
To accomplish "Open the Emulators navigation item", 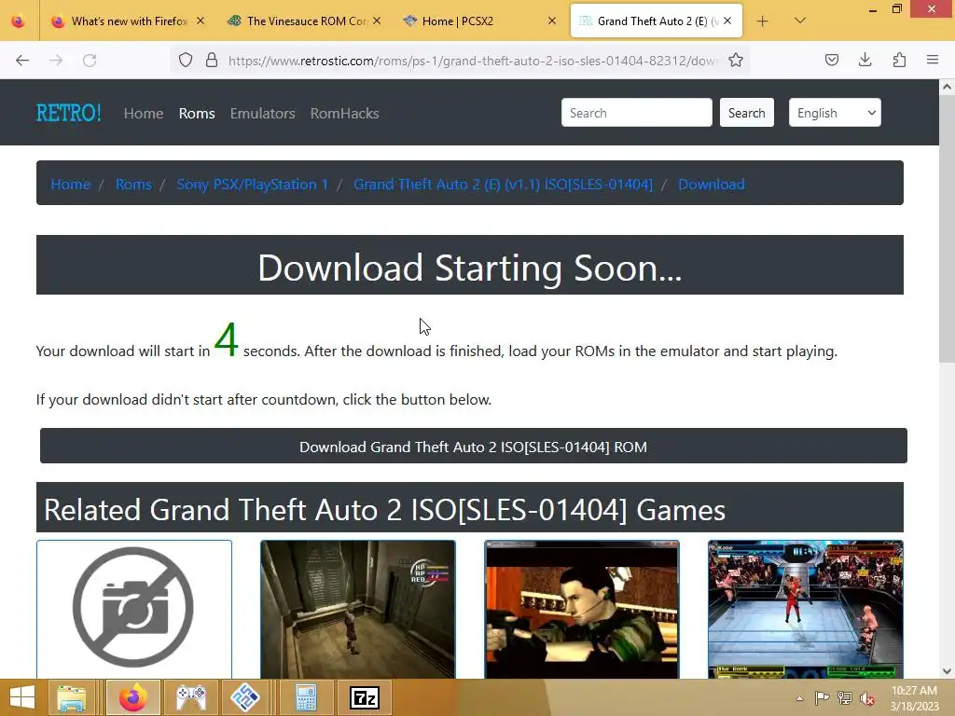I will pos(262,113).
